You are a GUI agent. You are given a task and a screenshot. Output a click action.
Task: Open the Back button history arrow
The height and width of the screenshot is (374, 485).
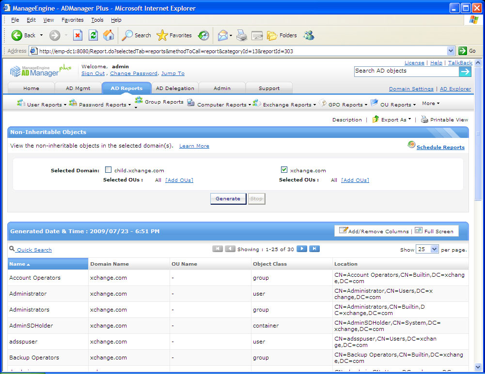click(x=42, y=35)
